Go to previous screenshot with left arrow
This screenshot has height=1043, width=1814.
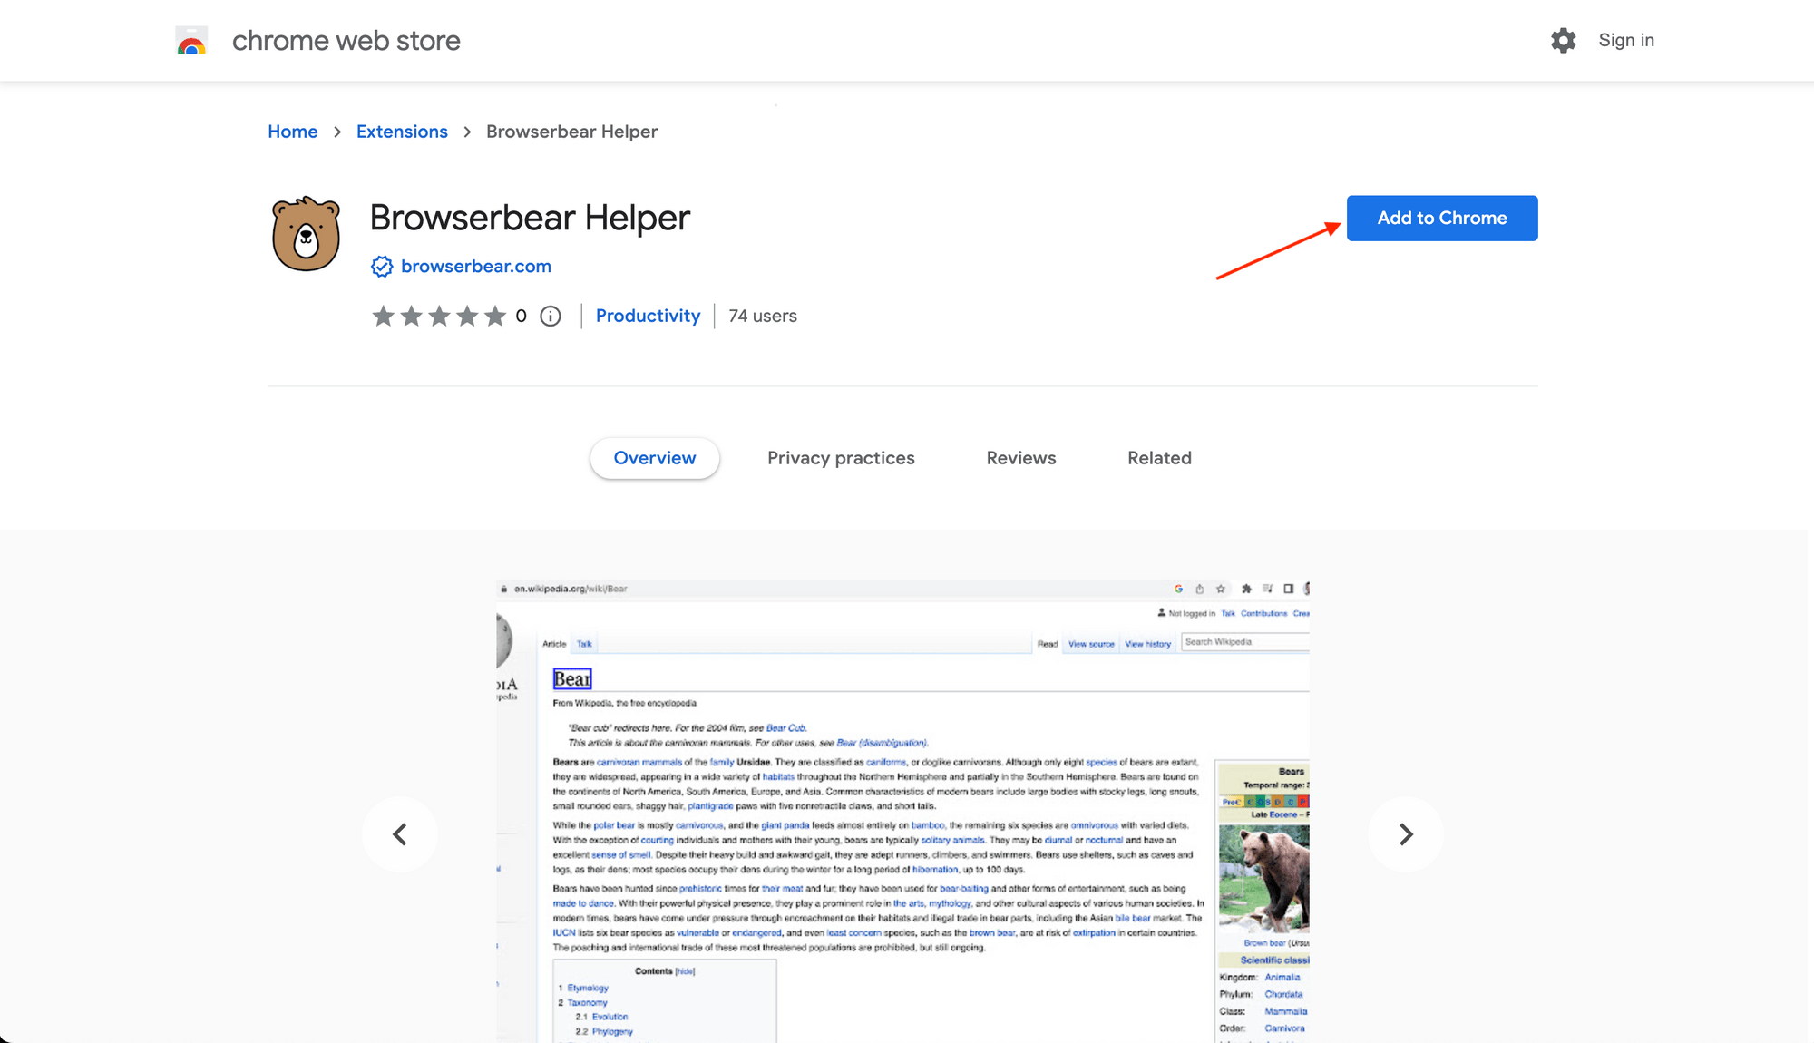click(x=400, y=834)
